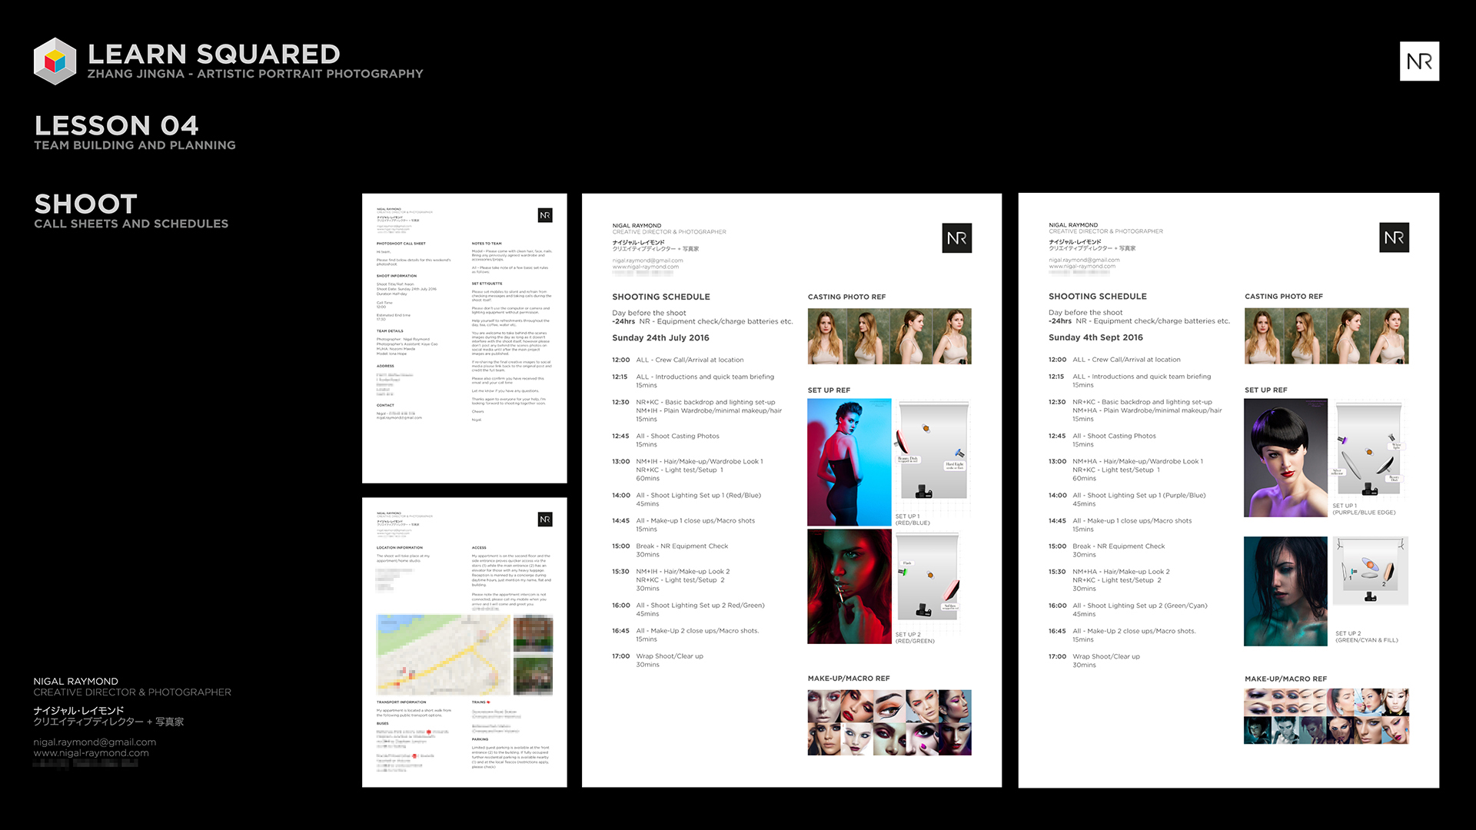
Task: Click the nigal.raymond@gmail.com link at bottom-left of slide
Action: click(x=95, y=742)
